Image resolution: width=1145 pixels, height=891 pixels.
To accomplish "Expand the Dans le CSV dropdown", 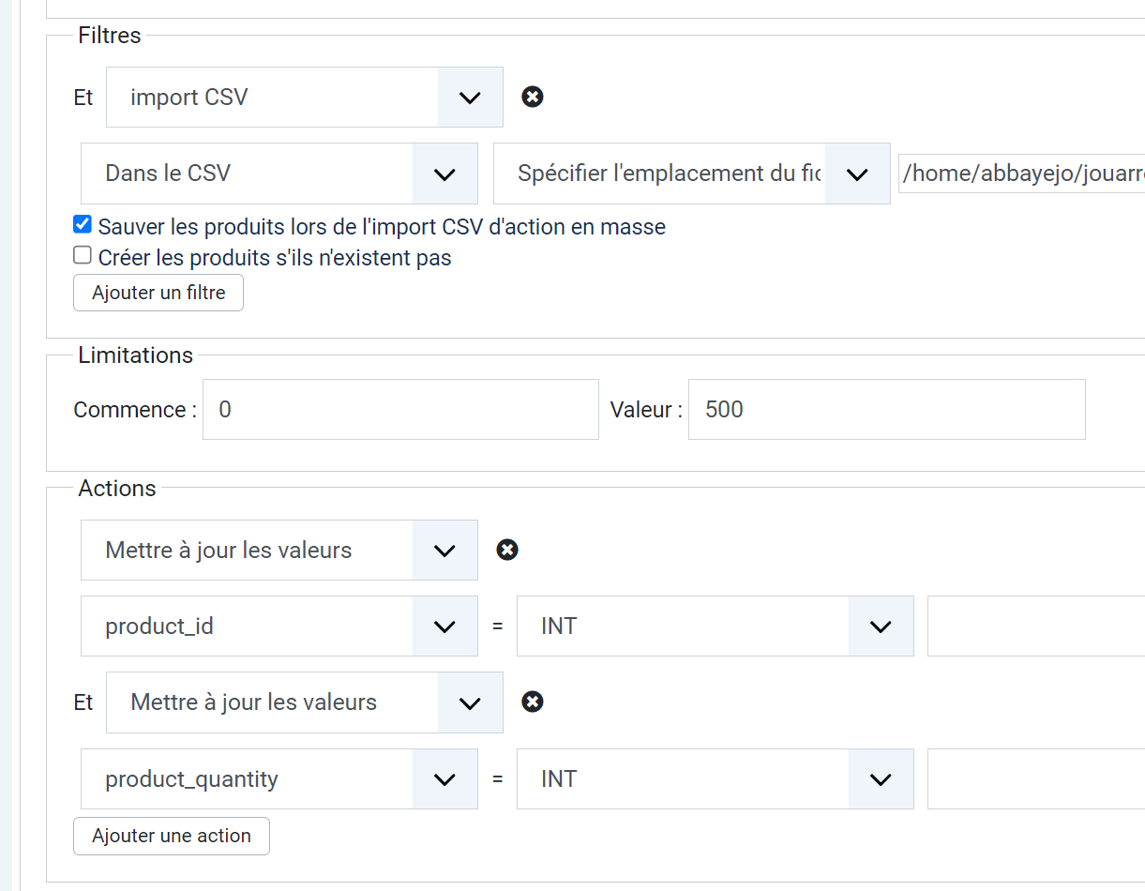I will [x=279, y=174].
